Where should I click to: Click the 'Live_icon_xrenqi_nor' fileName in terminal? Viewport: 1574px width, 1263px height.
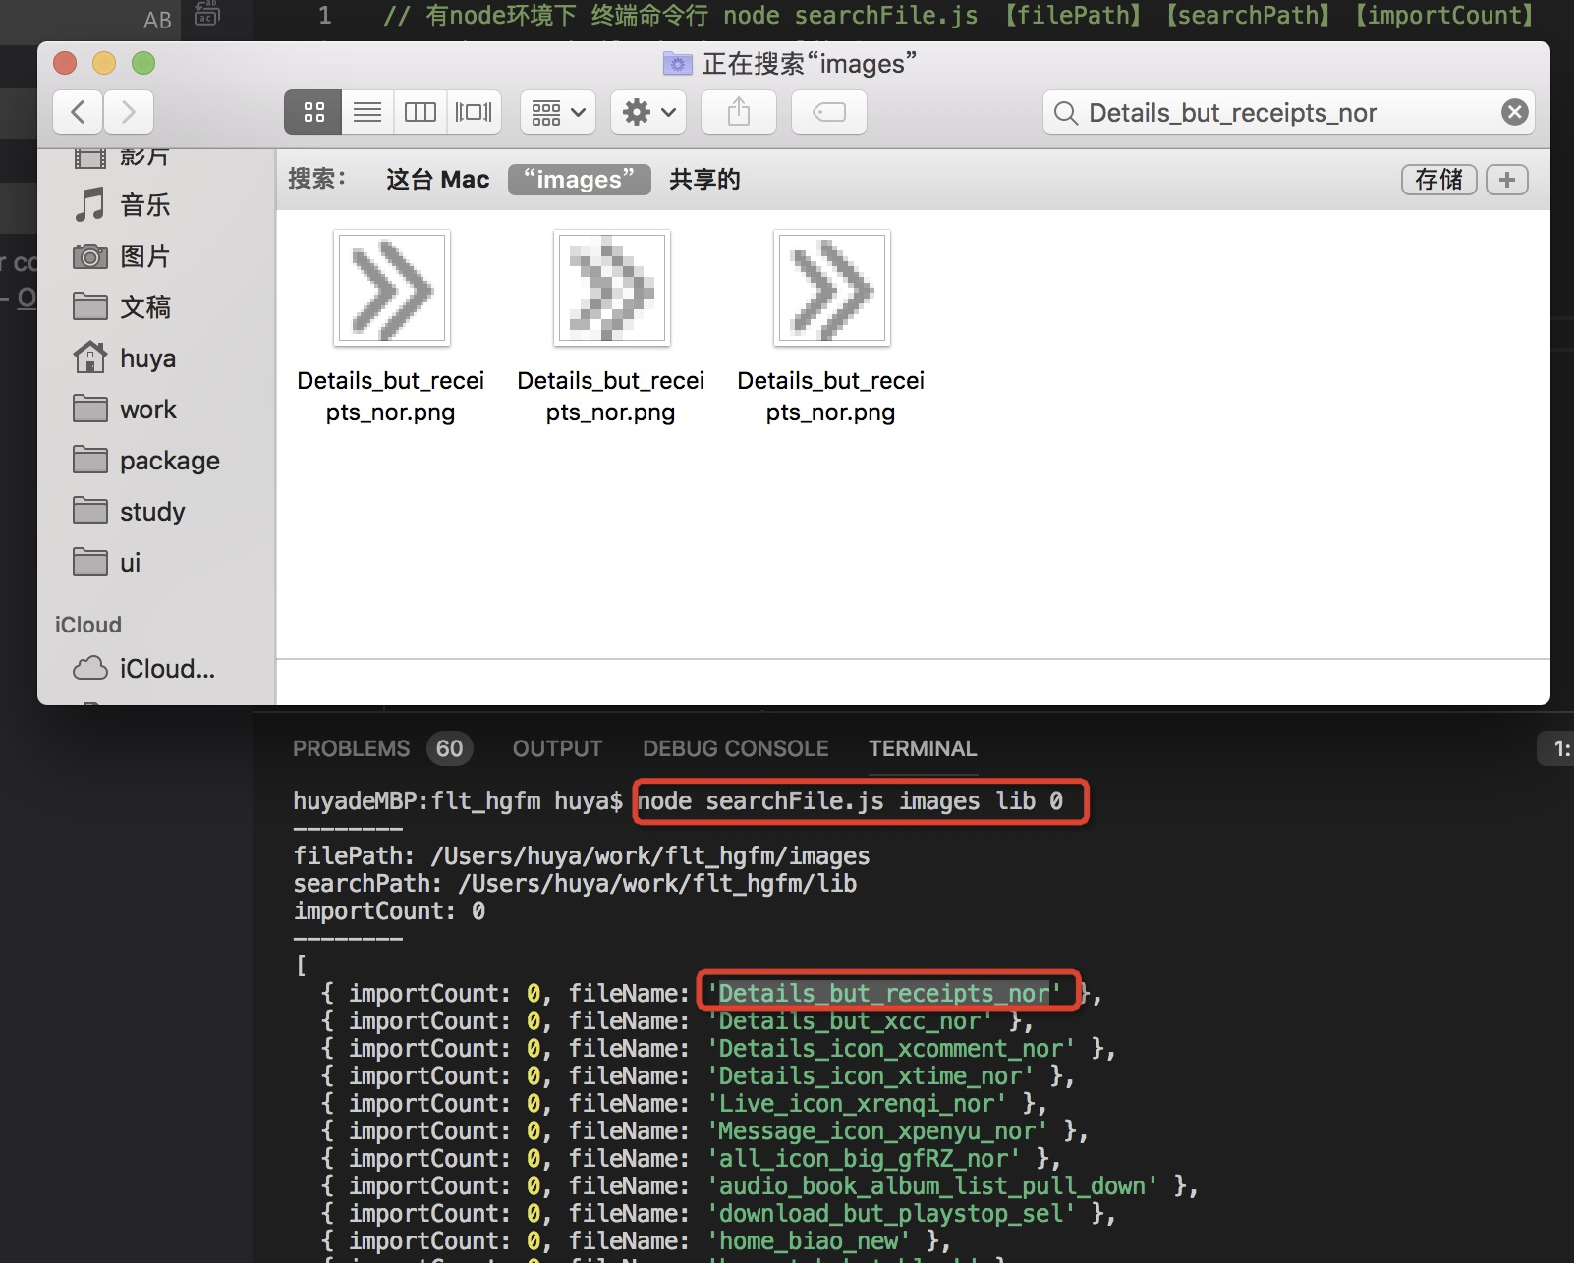[857, 1104]
